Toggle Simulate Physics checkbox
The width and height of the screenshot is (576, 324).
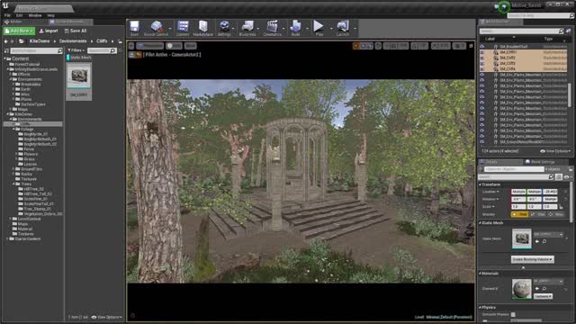click(513, 314)
